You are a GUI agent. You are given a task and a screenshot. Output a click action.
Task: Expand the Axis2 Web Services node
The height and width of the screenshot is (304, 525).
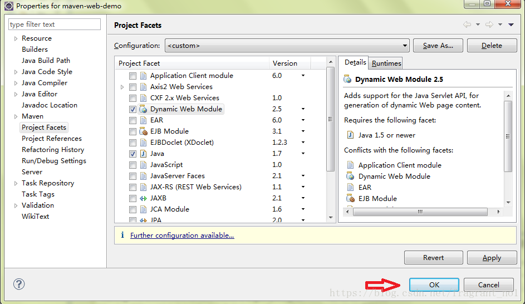click(122, 87)
